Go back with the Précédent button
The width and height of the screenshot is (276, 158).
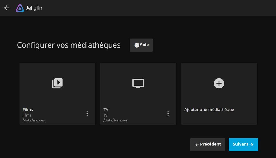(208, 145)
